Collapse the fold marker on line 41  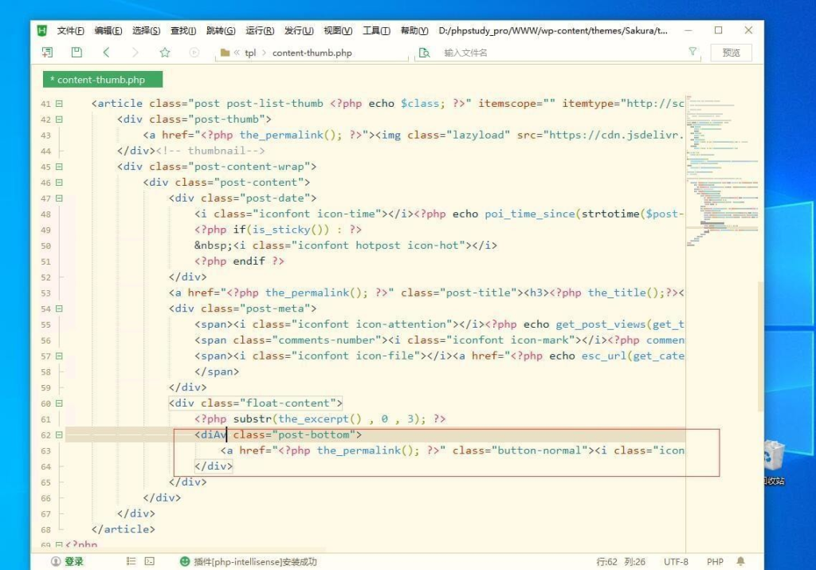59,104
